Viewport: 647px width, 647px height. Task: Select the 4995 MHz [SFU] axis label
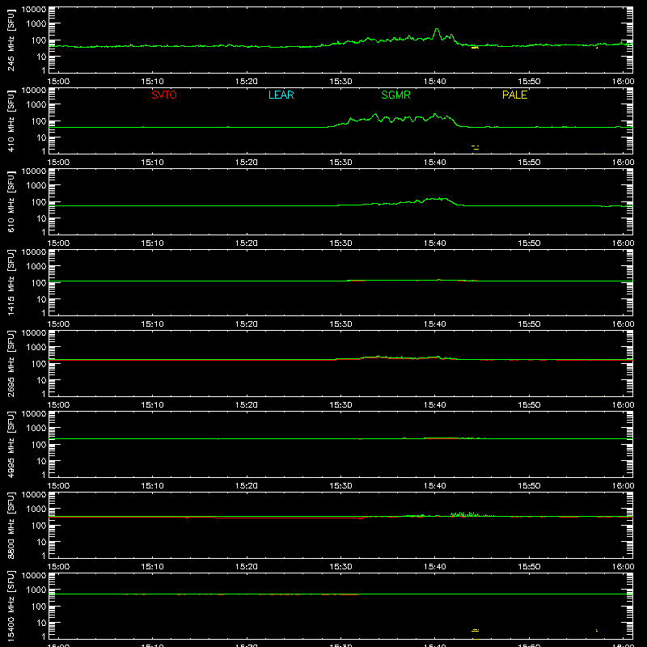pyautogui.click(x=11, y=445)
